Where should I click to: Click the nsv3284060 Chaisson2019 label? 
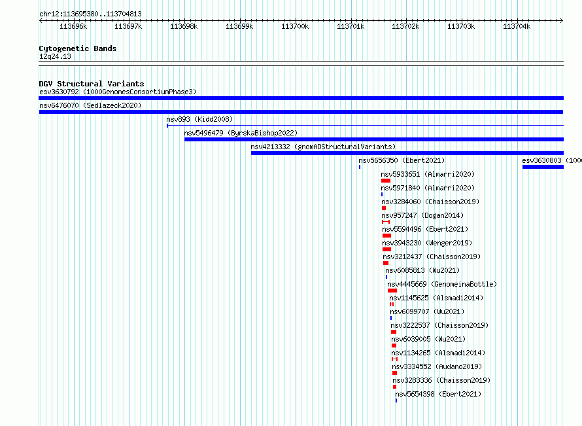430,202
